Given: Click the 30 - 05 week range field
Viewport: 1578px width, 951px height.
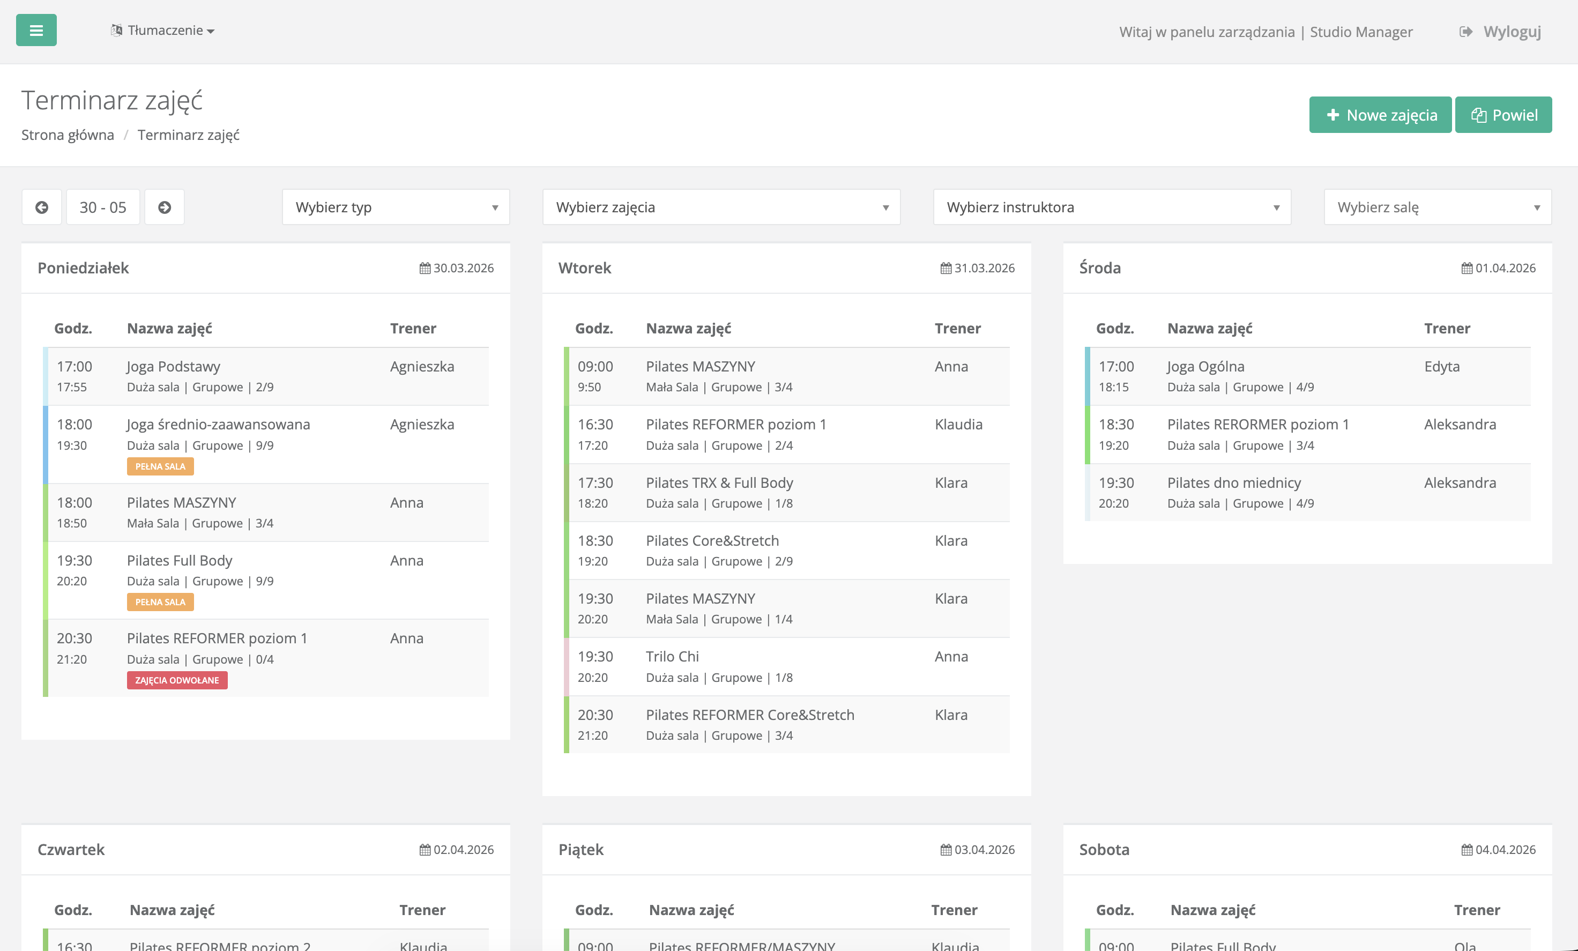Looking at the screenshot, I should tap(103, 207).
